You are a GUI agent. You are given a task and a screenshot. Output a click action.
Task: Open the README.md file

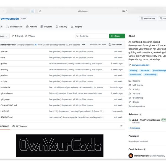(6, 117)
